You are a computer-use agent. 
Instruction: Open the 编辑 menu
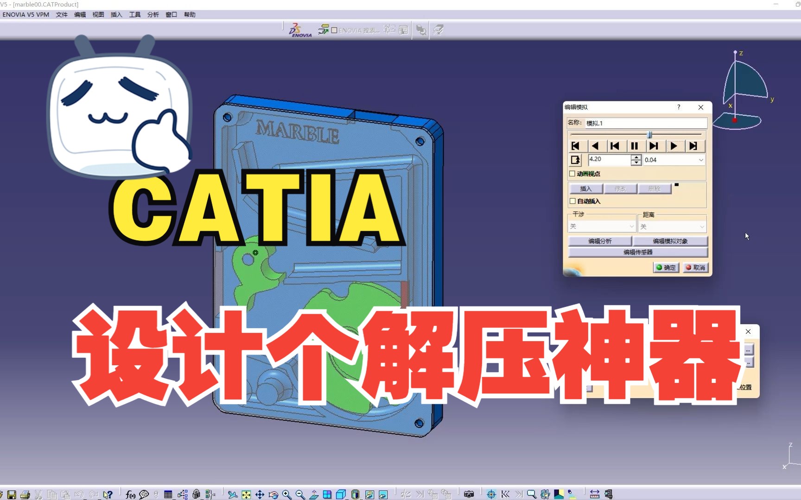pos(80,15)
